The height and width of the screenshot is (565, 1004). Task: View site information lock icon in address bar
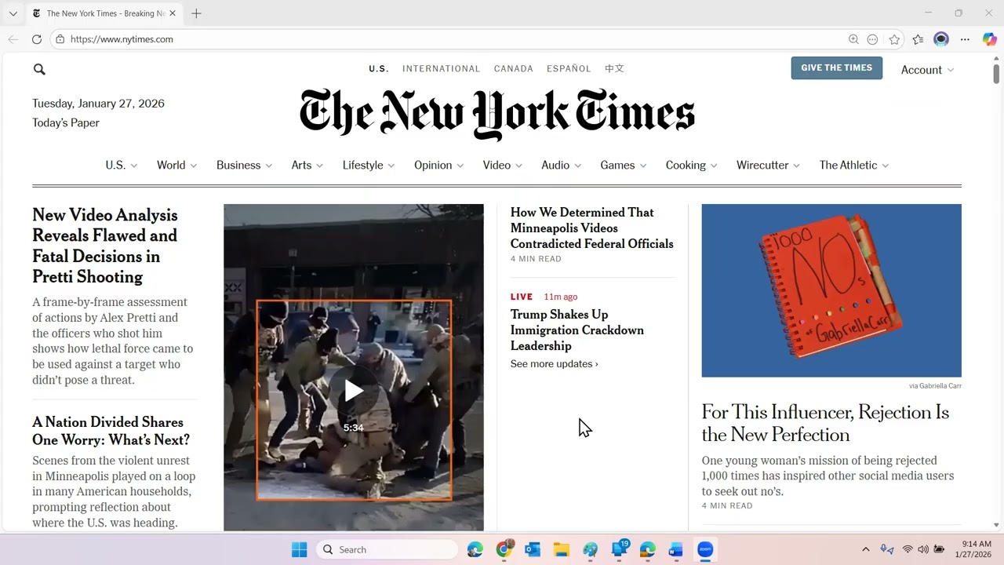coord(60,39)
